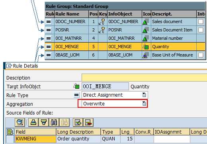The width and height of the screenshot is (207, 144).
Task: Click the equals icon beside Rule Type field
Action: (x=76, y=95)
